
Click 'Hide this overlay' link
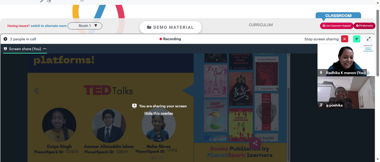(159, 113)
